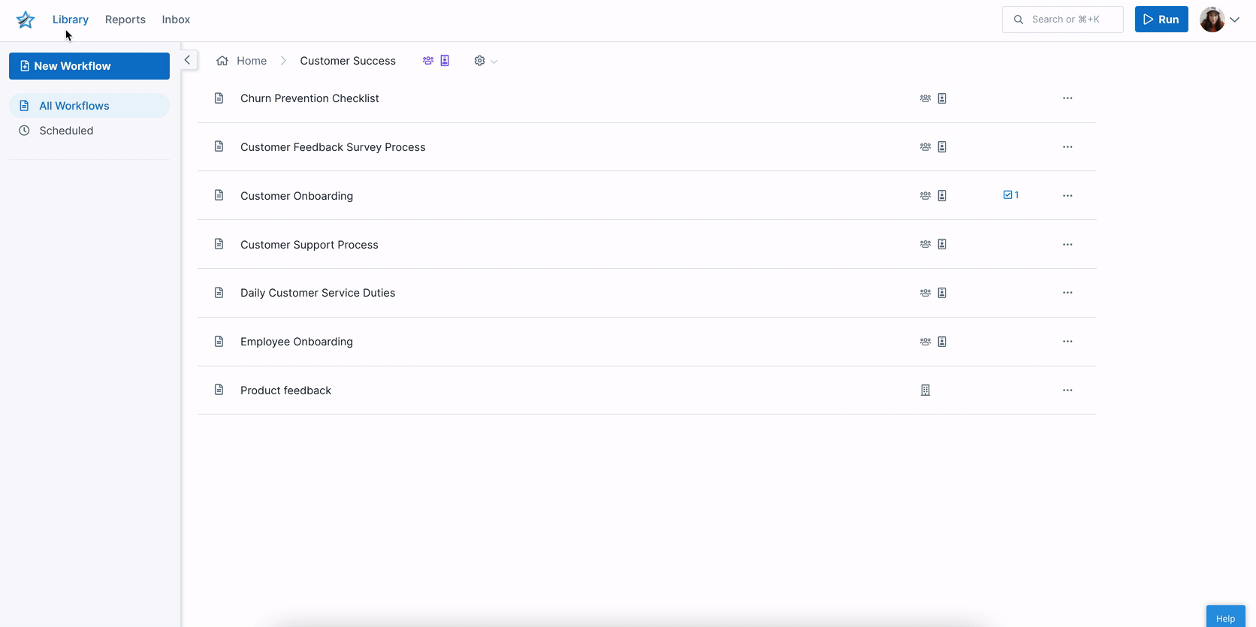Click the blue Run button
The width and height of the screenshot is (1256, 627).
(1161, 20)
